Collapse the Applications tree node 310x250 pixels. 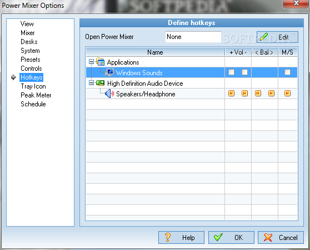coord(91,62)
